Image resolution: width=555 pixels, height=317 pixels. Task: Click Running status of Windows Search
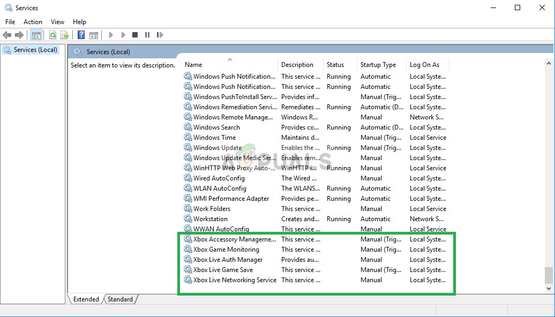tap(339, 127)
